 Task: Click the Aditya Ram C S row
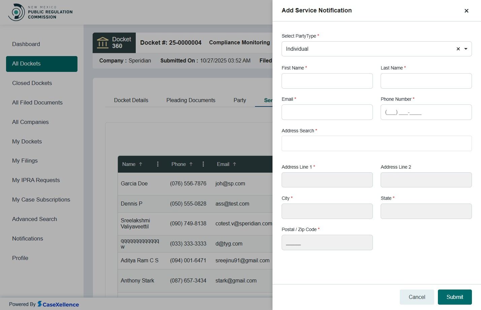pos(195,261)
